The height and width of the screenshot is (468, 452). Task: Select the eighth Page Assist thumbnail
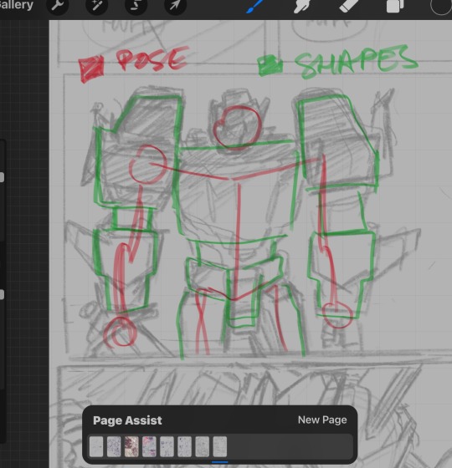point(219,446)
